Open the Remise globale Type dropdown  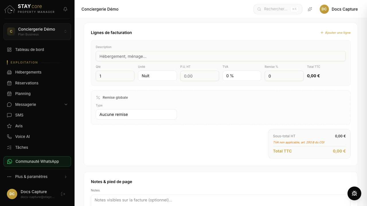tap(136, 114)
